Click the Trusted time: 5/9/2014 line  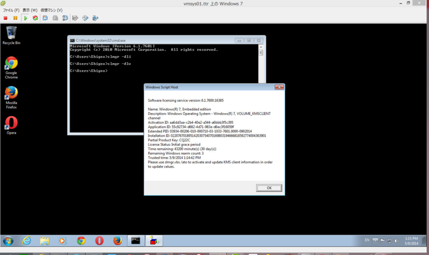pyautogui.click(x=174, y=157)
